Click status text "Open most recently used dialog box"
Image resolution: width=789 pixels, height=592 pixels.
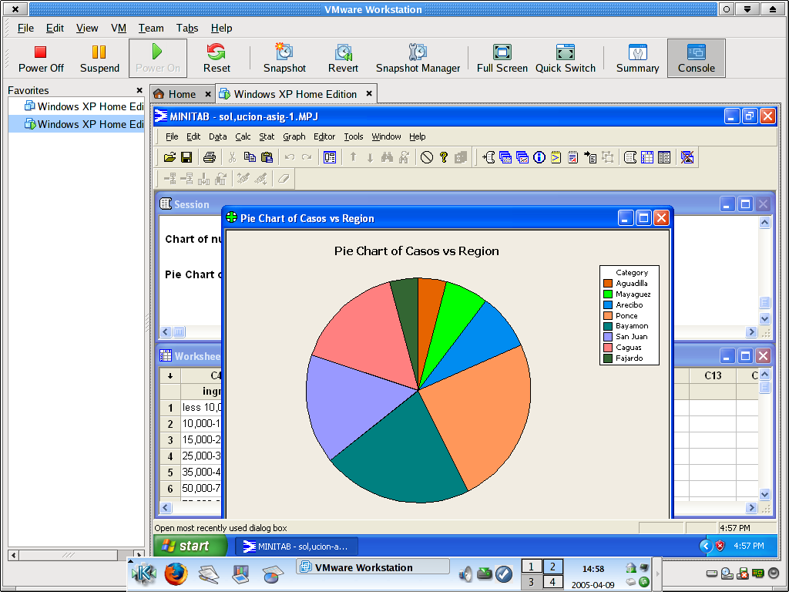click(x=220, y=528)
